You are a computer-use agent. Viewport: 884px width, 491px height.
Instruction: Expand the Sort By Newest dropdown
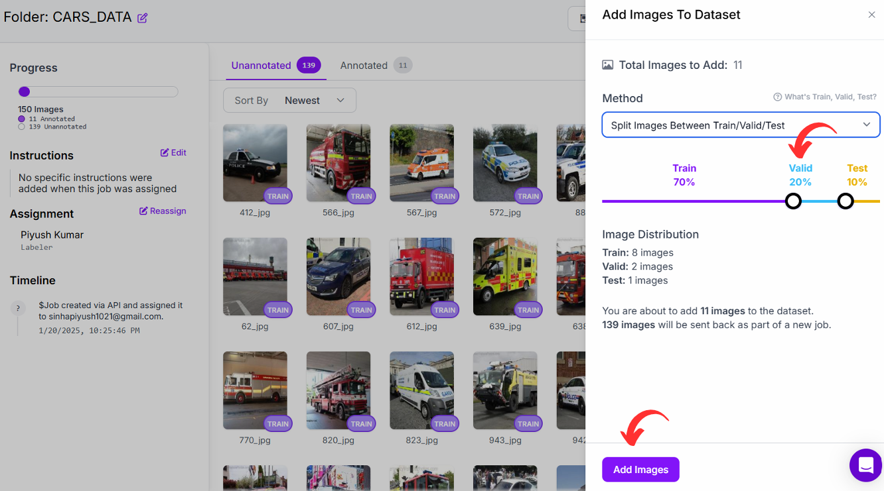(x=289, y=100)
